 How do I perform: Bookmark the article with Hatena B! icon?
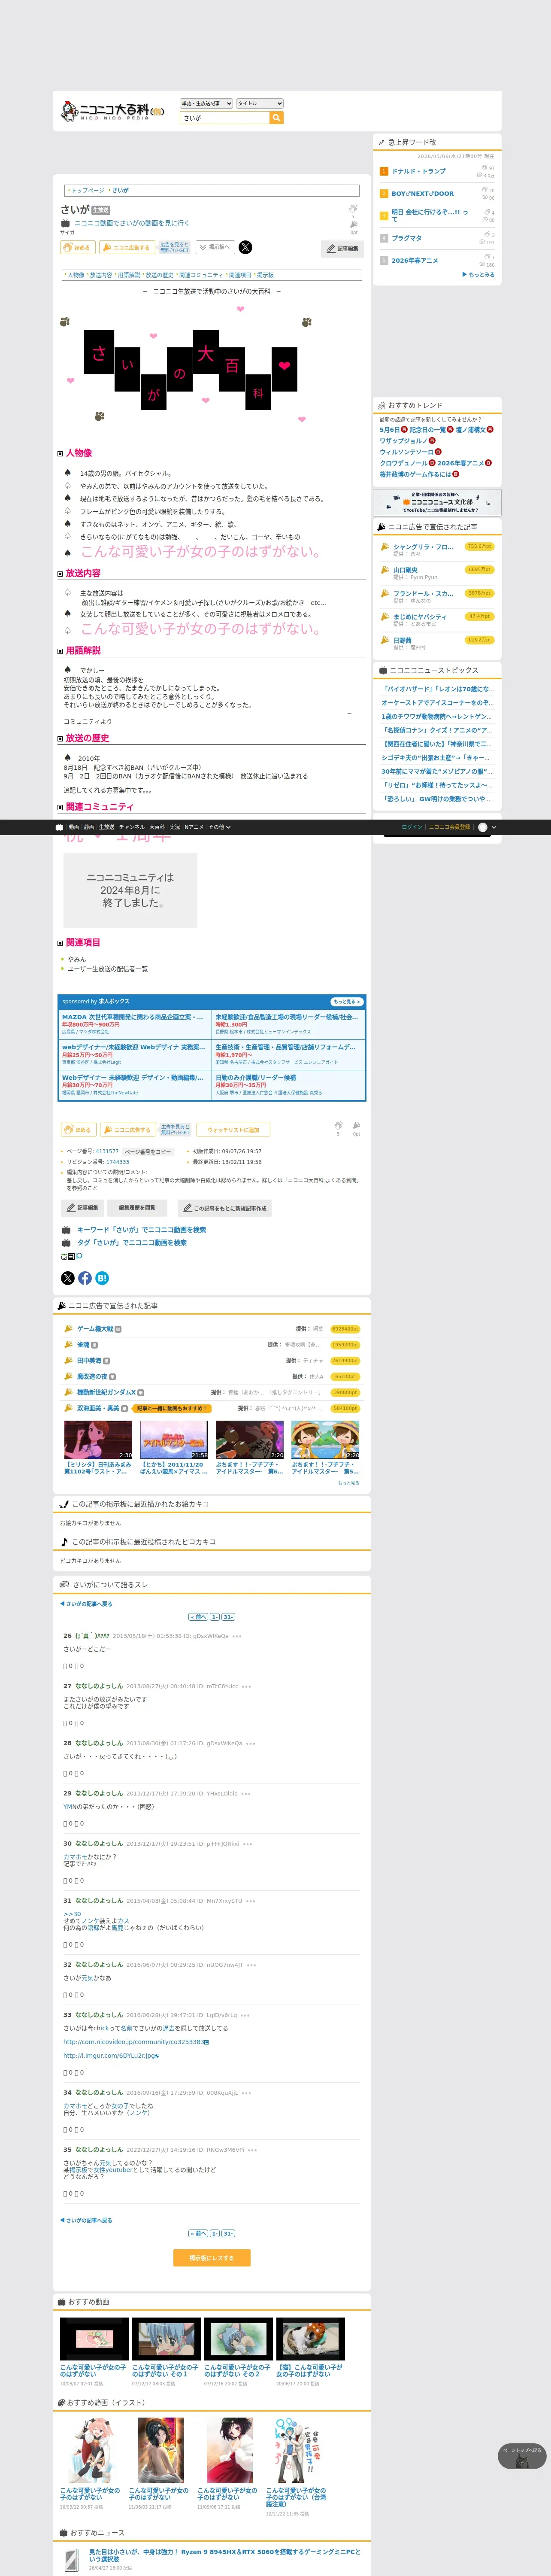tap(102, 1278)
